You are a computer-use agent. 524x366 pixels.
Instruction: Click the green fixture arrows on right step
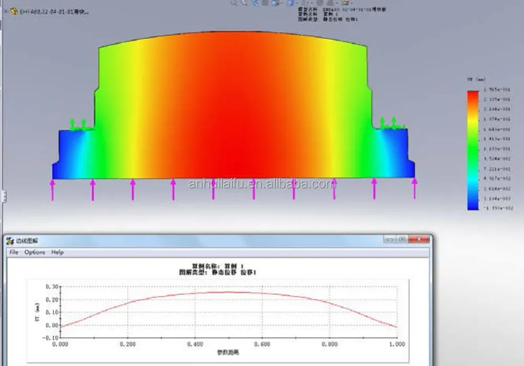click(388, 124)
